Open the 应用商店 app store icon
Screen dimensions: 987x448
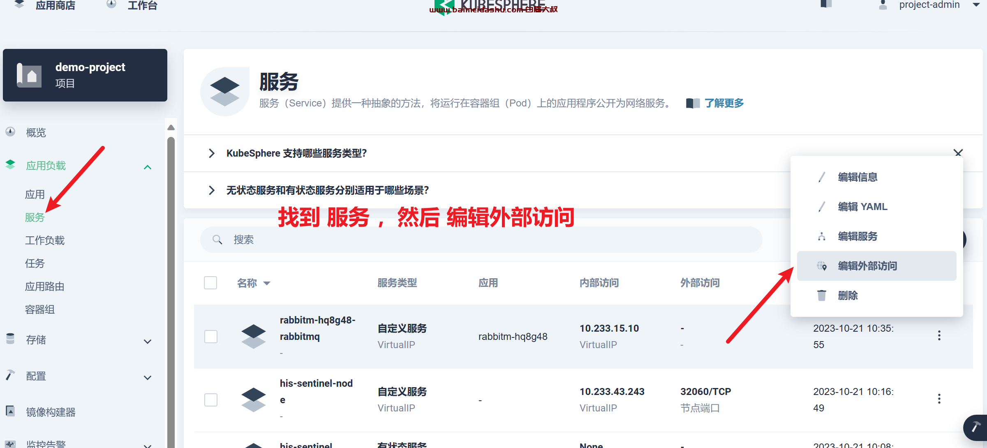click(19, 5)
